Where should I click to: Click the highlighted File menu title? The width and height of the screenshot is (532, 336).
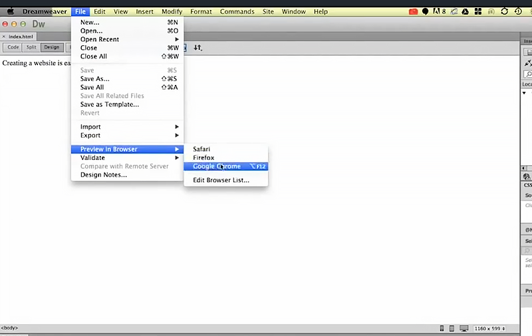pos(80,11)
